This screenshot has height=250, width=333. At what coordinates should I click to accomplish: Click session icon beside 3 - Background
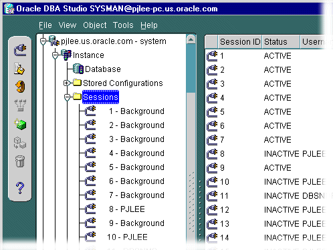pyautogui.click(x=90, y=139)
